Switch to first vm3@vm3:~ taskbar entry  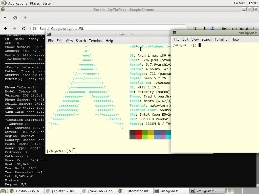[x=171, y=191]
